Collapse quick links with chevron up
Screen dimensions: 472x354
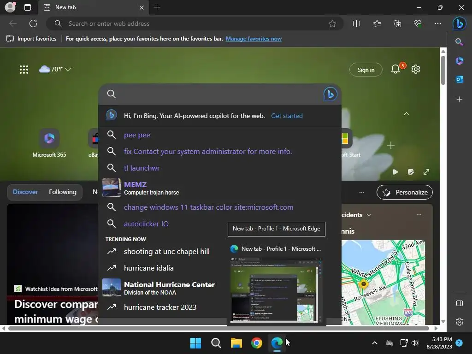[407, 114]
